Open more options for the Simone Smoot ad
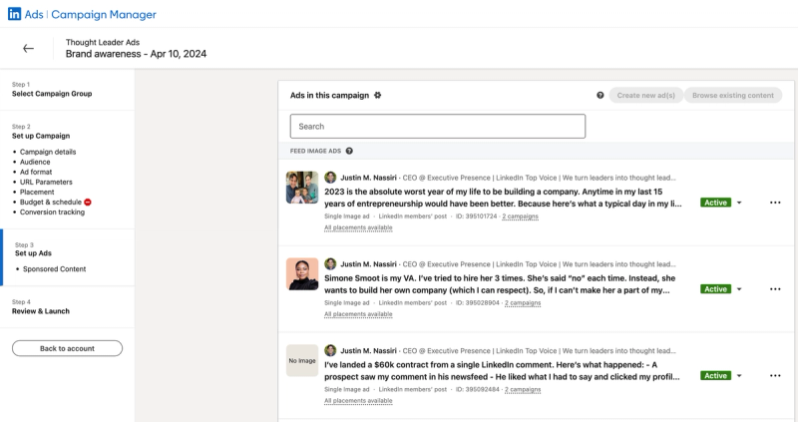The image size is (798, 422). 775,289
